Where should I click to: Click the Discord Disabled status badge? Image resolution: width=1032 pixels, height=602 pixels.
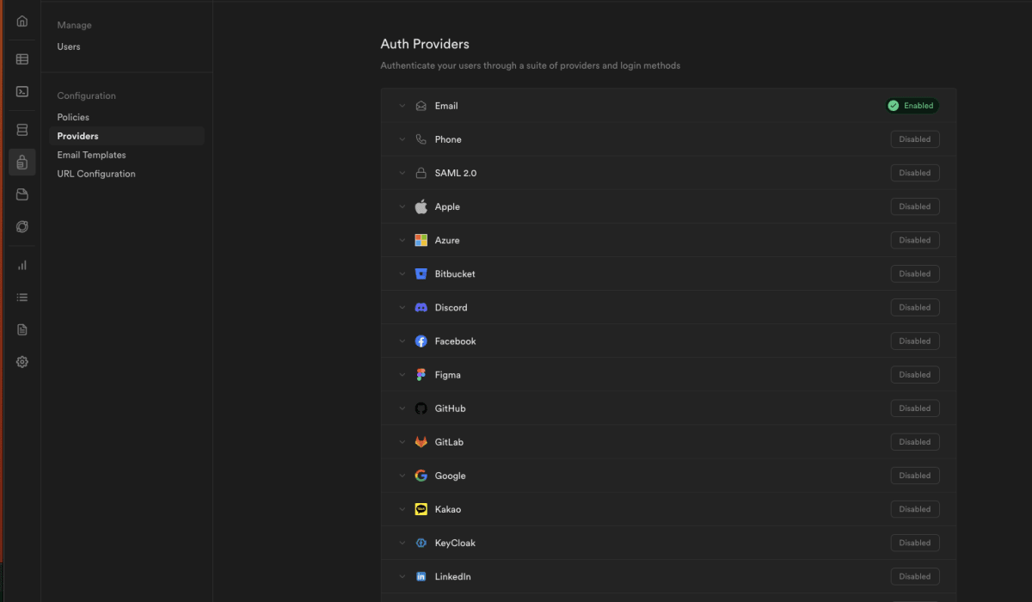(915, 307)
